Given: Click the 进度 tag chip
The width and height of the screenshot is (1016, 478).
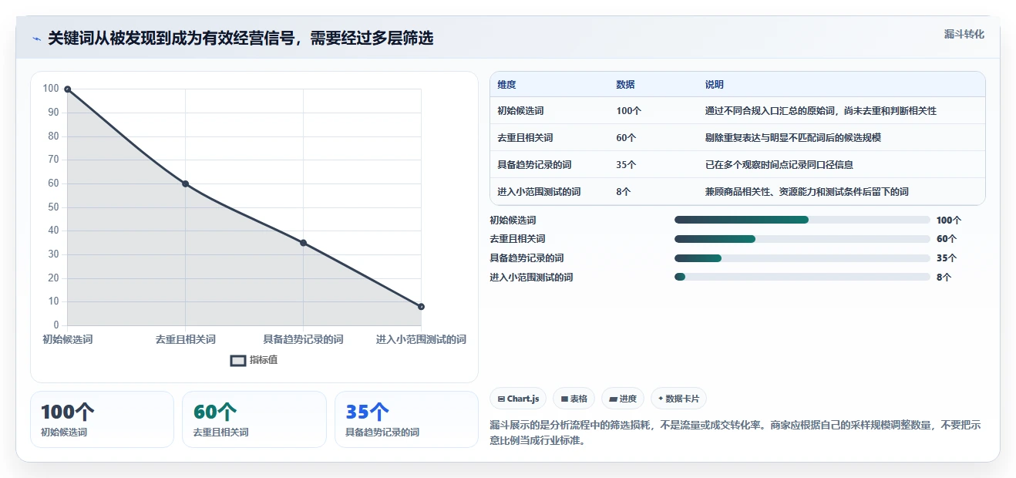Looking at the screenshot, I should 623,399.
